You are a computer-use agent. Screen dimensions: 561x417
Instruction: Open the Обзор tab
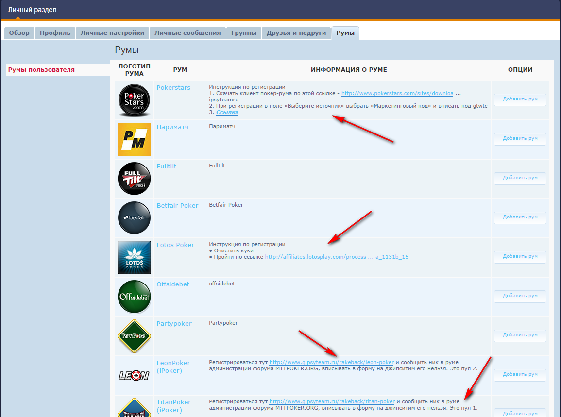point(19,33)
